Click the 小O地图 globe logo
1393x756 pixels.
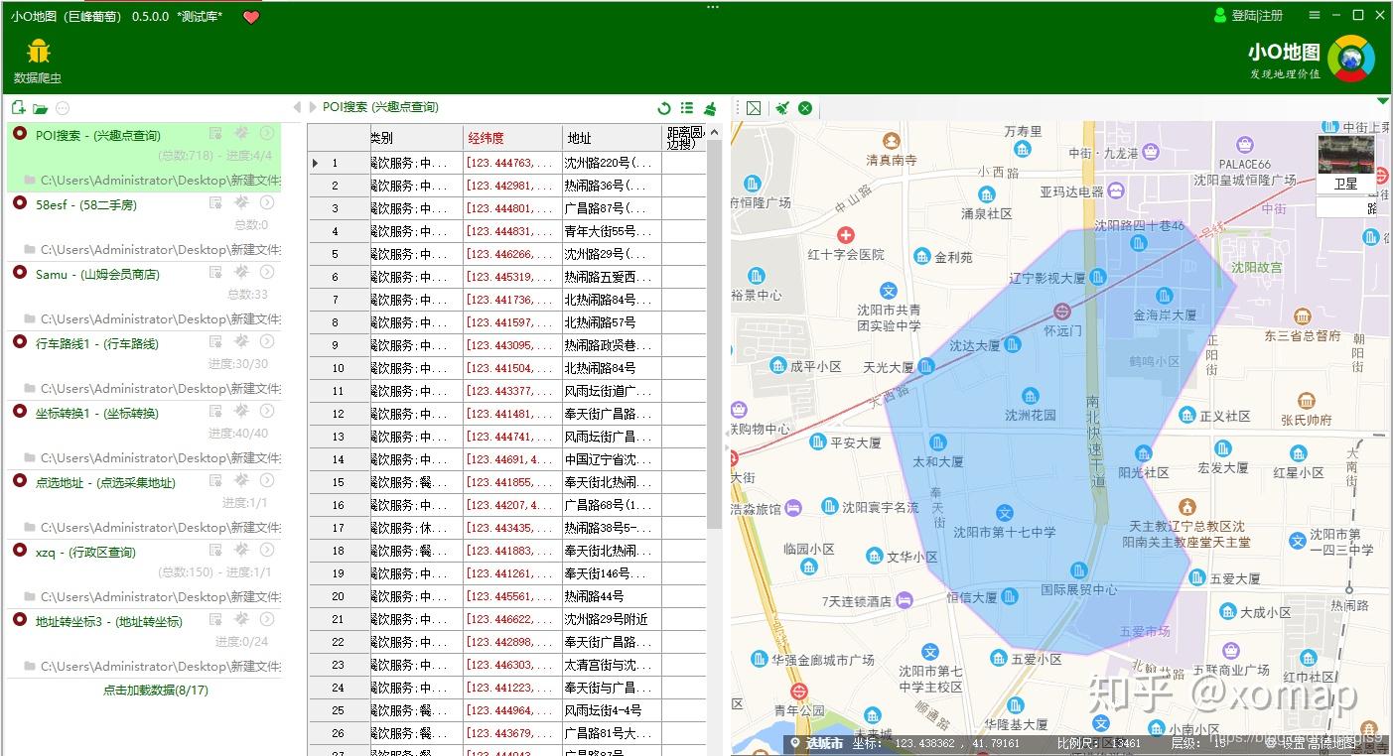tap(1350, 59)
